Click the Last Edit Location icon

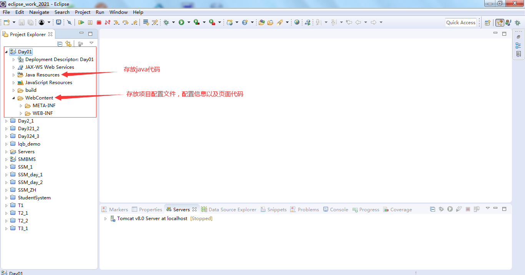[349, 22]
